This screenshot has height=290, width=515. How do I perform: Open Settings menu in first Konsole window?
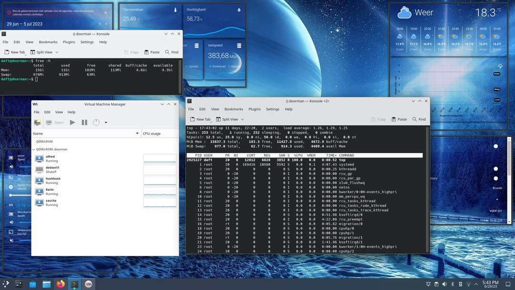click(87, 42)
